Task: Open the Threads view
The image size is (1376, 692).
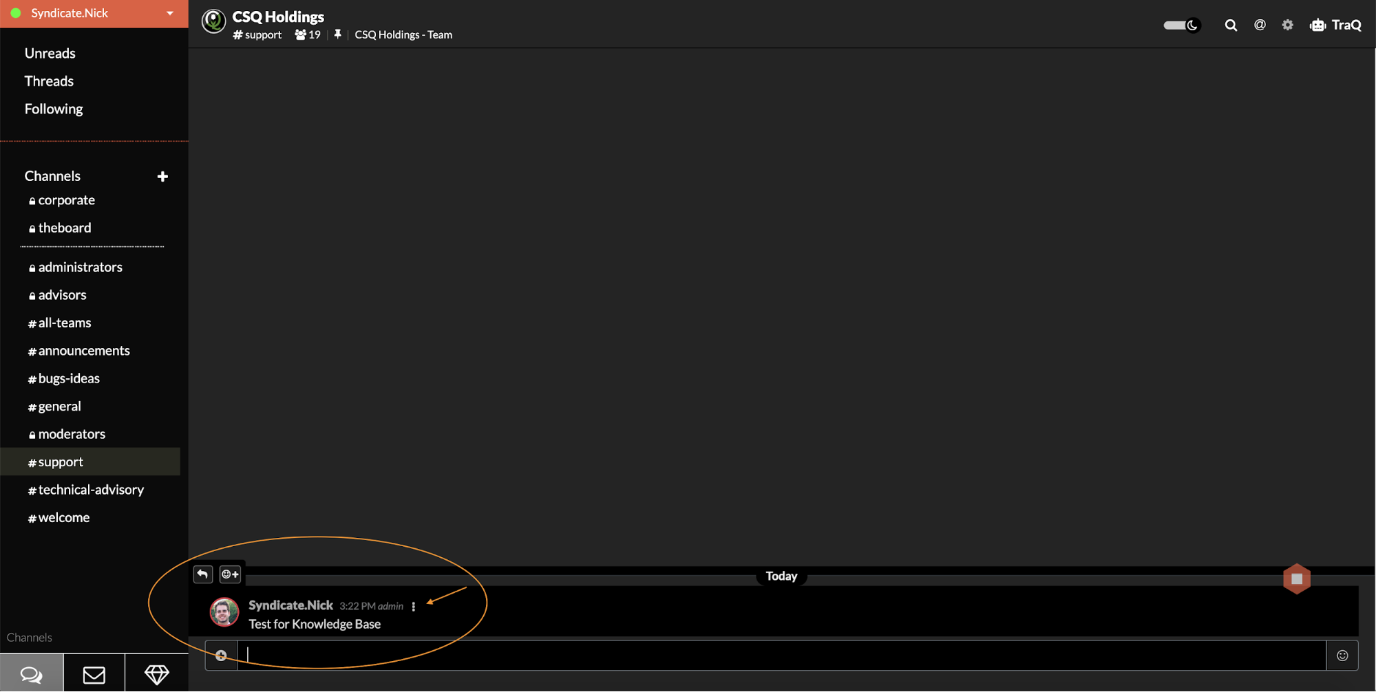Action: pyautogui.click(x=49, y=81)
